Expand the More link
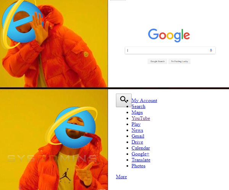 click(121, 177)
